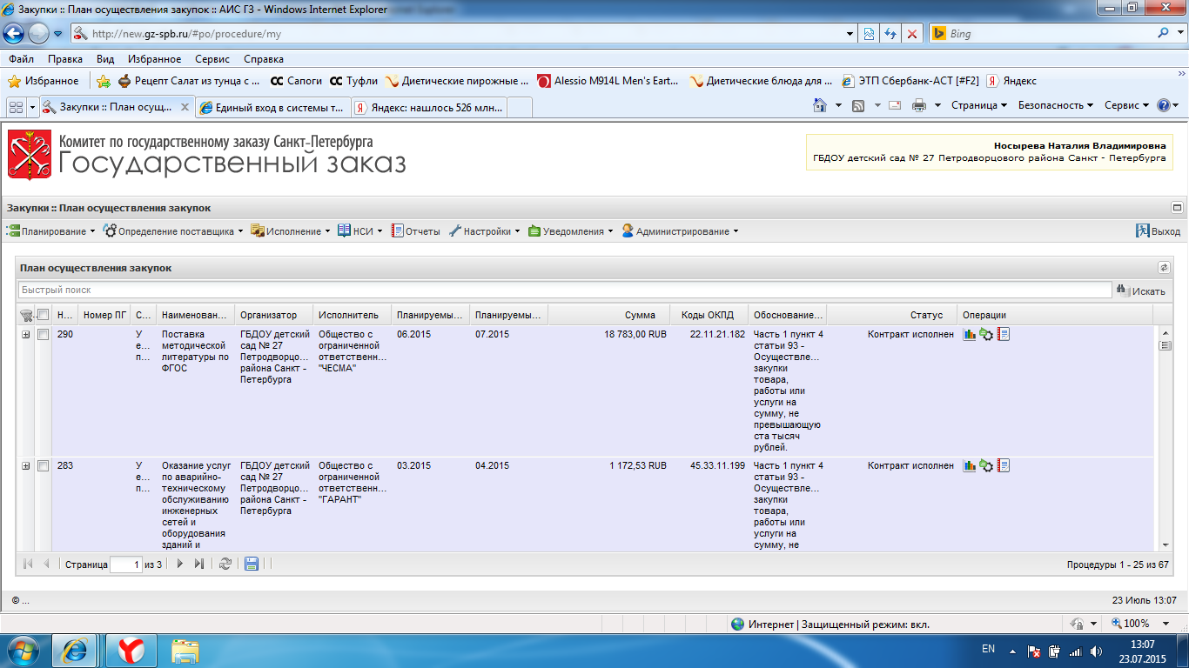
Task: Sort by the Сумма column header
Action: point(609,315)
